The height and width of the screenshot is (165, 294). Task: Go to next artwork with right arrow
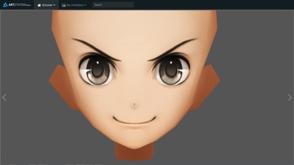click(290, 97)
